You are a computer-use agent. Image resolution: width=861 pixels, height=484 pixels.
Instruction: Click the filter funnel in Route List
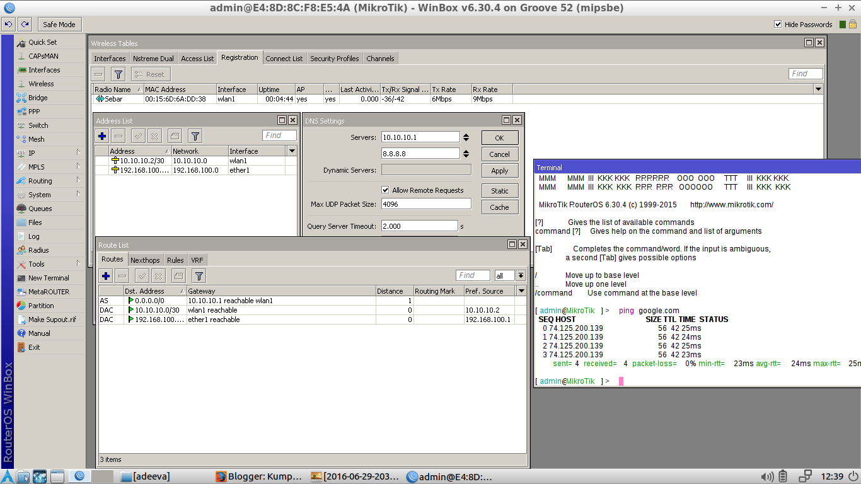(x=199, y=275)
